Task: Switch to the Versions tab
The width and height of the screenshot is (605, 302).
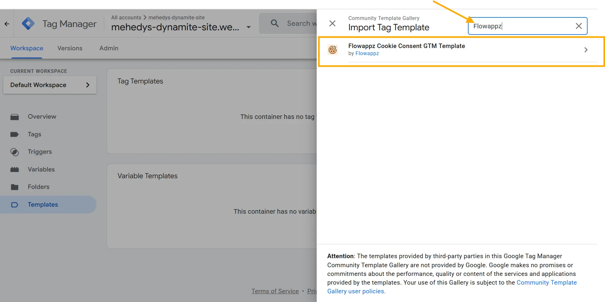Action: (x=70, y=48)
